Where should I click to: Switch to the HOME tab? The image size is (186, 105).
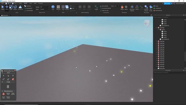20,3
